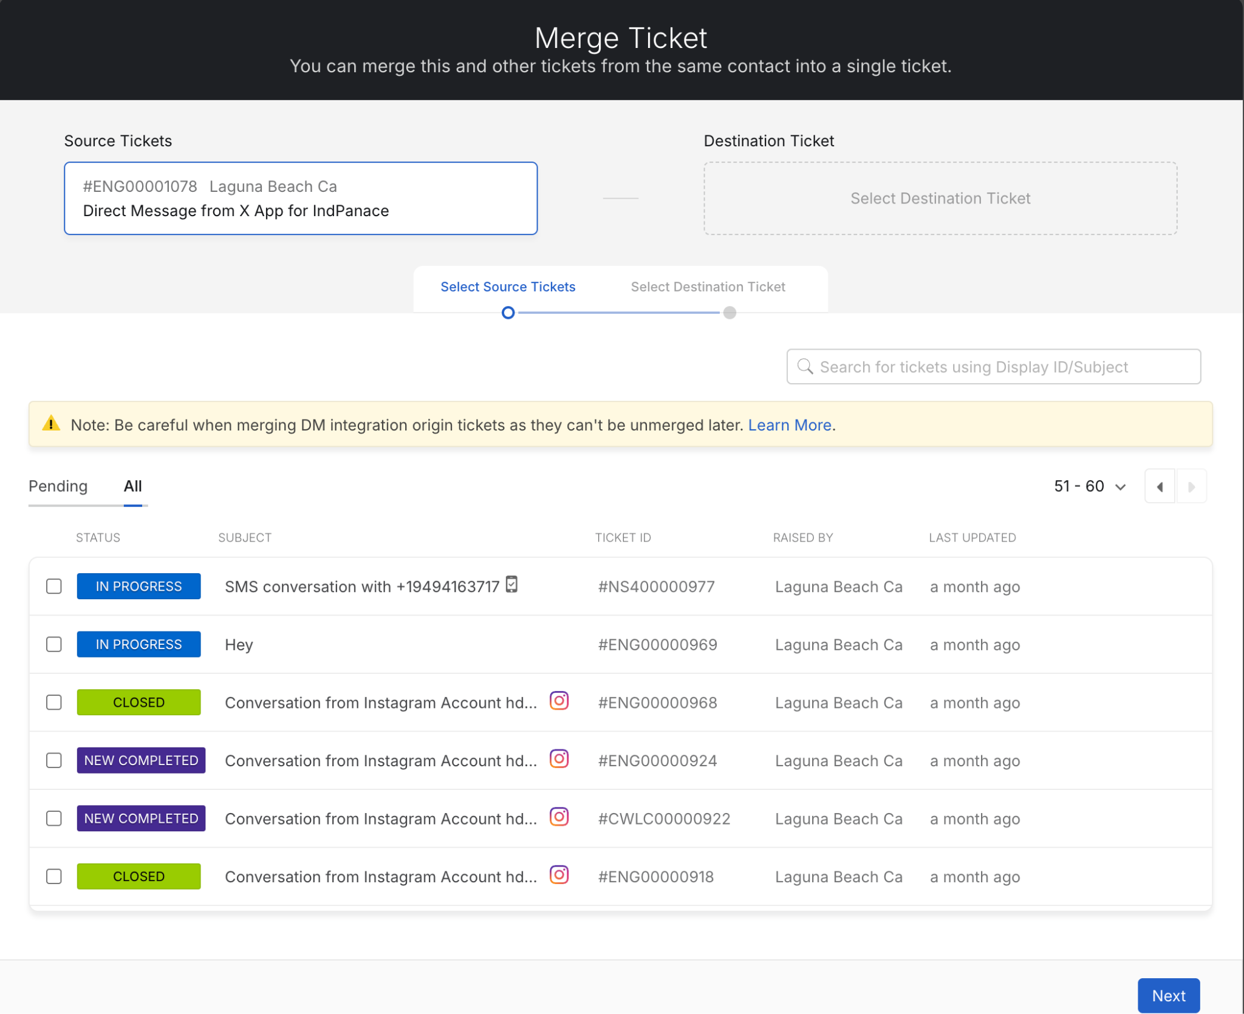Viewport: 1244px width, 1014px height.
Task: Click the search magnifier icon
Action: pyautogui.click(x=805, y=367)
